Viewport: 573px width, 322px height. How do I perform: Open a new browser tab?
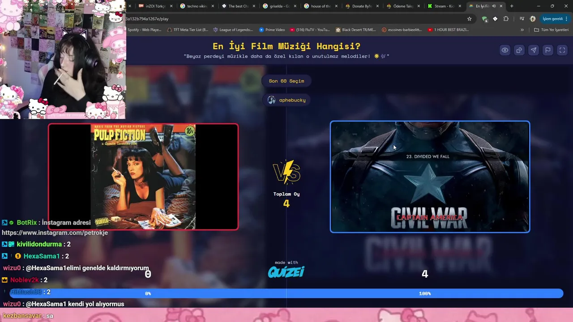point(512,6)
